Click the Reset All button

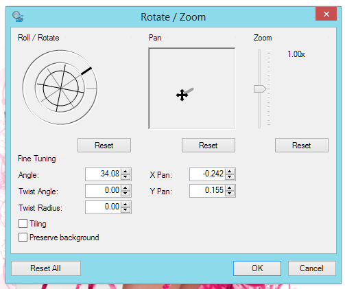[46, 268]
